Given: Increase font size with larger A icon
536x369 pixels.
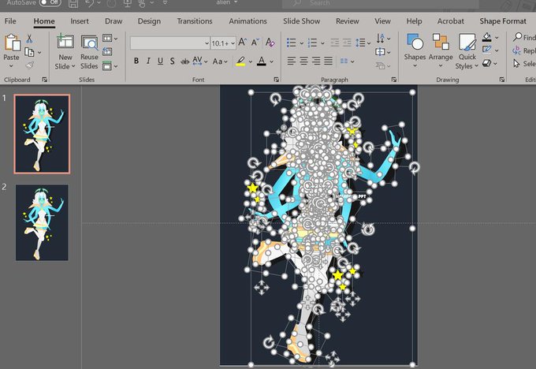Looking at the screenshot, I should [x=242, y=43].
